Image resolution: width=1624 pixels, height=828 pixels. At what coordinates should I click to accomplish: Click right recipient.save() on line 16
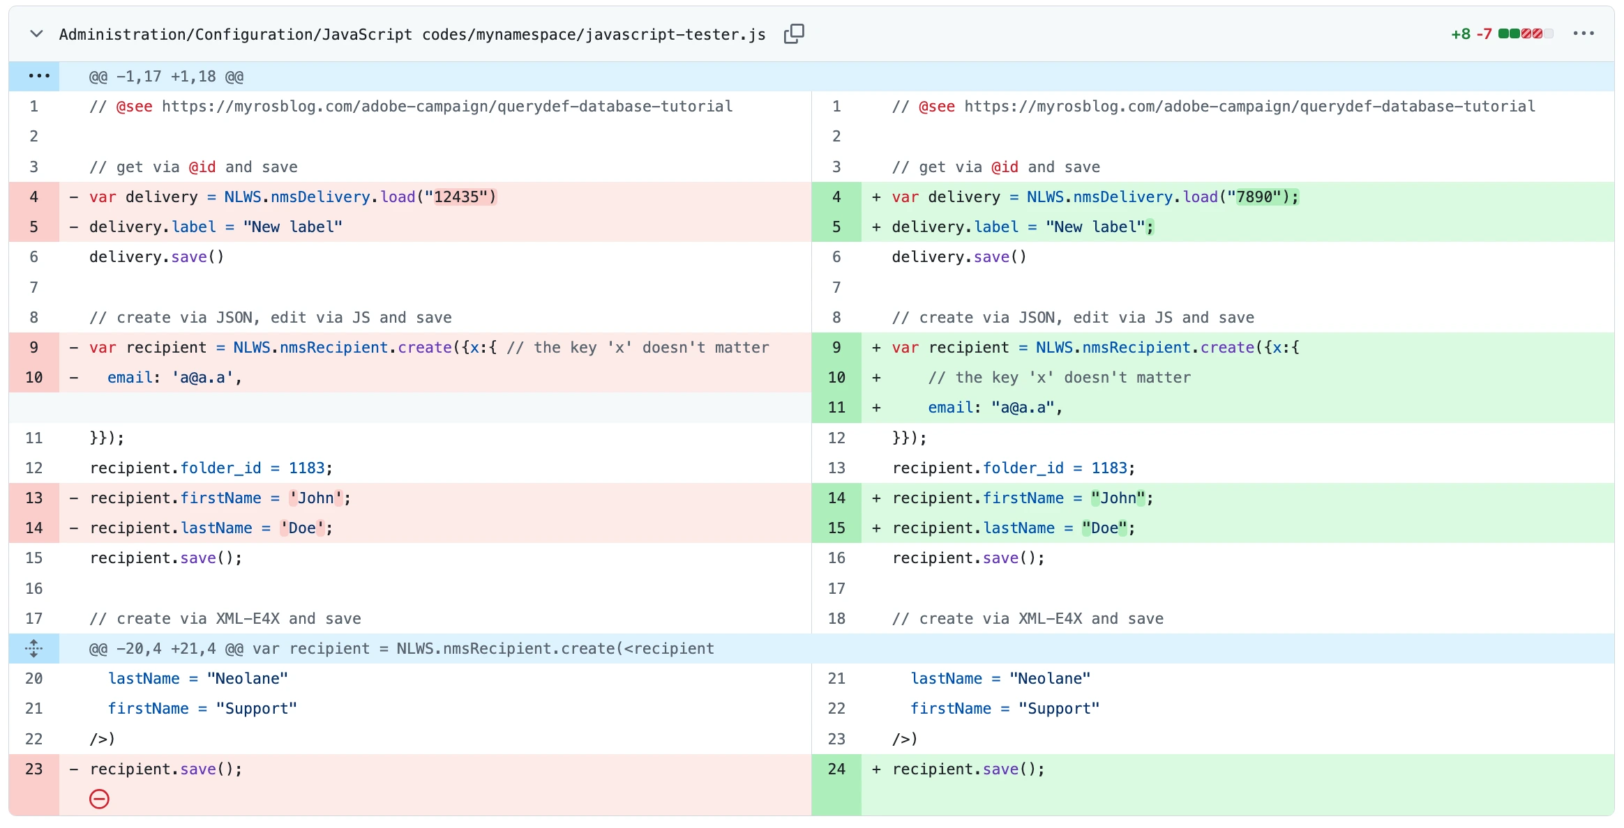pyautogui.click(x=968, y=558)
